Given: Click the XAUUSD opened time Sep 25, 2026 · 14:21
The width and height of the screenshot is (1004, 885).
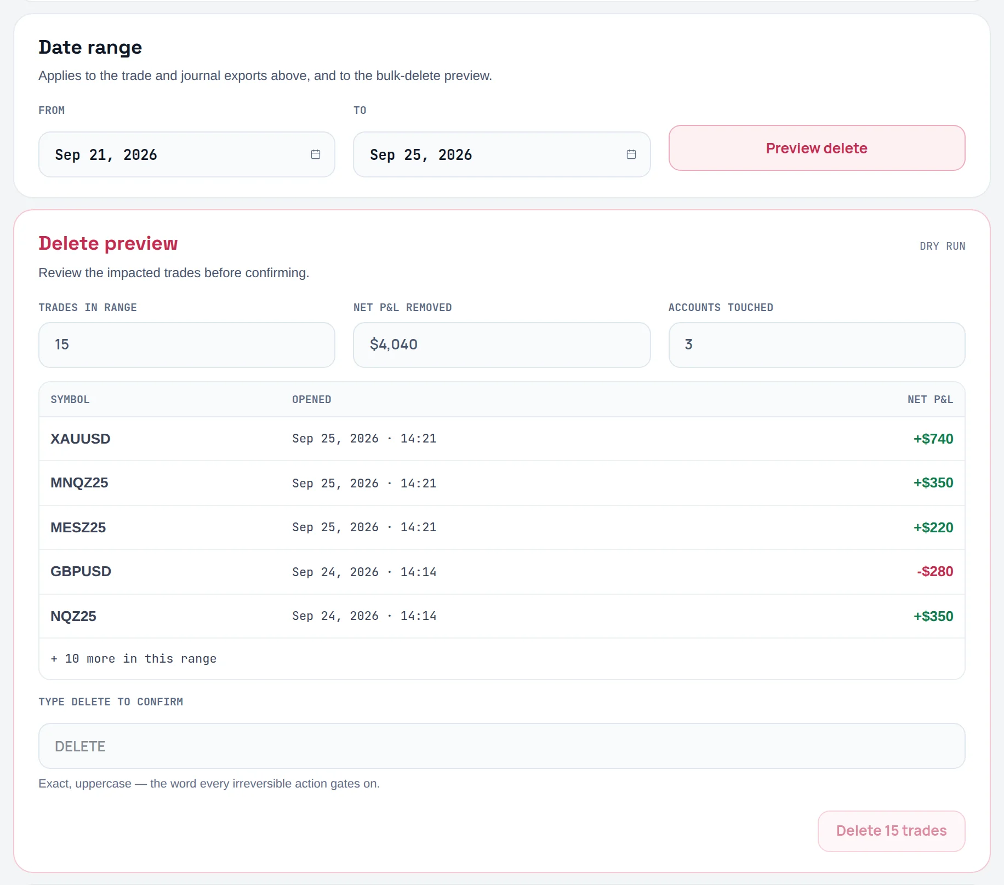Looking at the screenshot, I should (x=364, y=438).
